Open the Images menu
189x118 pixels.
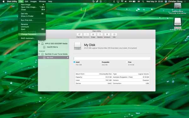click(x=33, y=2)
